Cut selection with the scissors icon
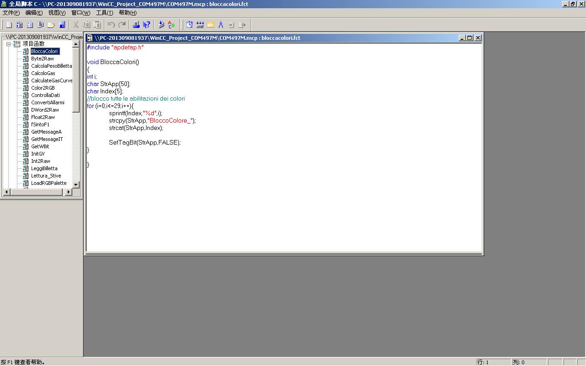Image resolution: width=586 pixels, height=366 pixels. (76, 25)
